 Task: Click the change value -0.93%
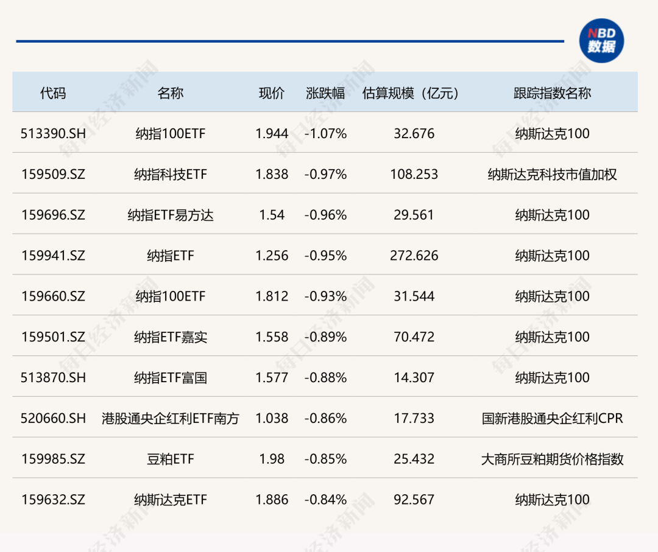pos(325,296)
